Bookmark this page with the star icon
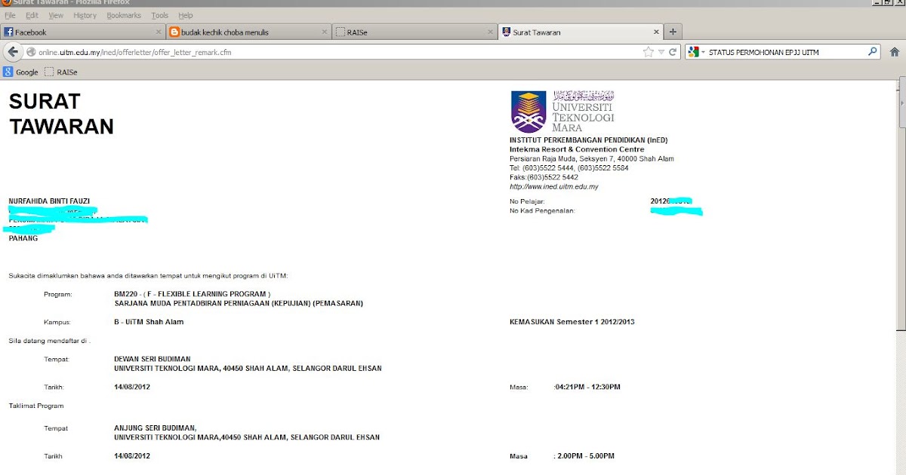The image size is (906, 475). 648,52
